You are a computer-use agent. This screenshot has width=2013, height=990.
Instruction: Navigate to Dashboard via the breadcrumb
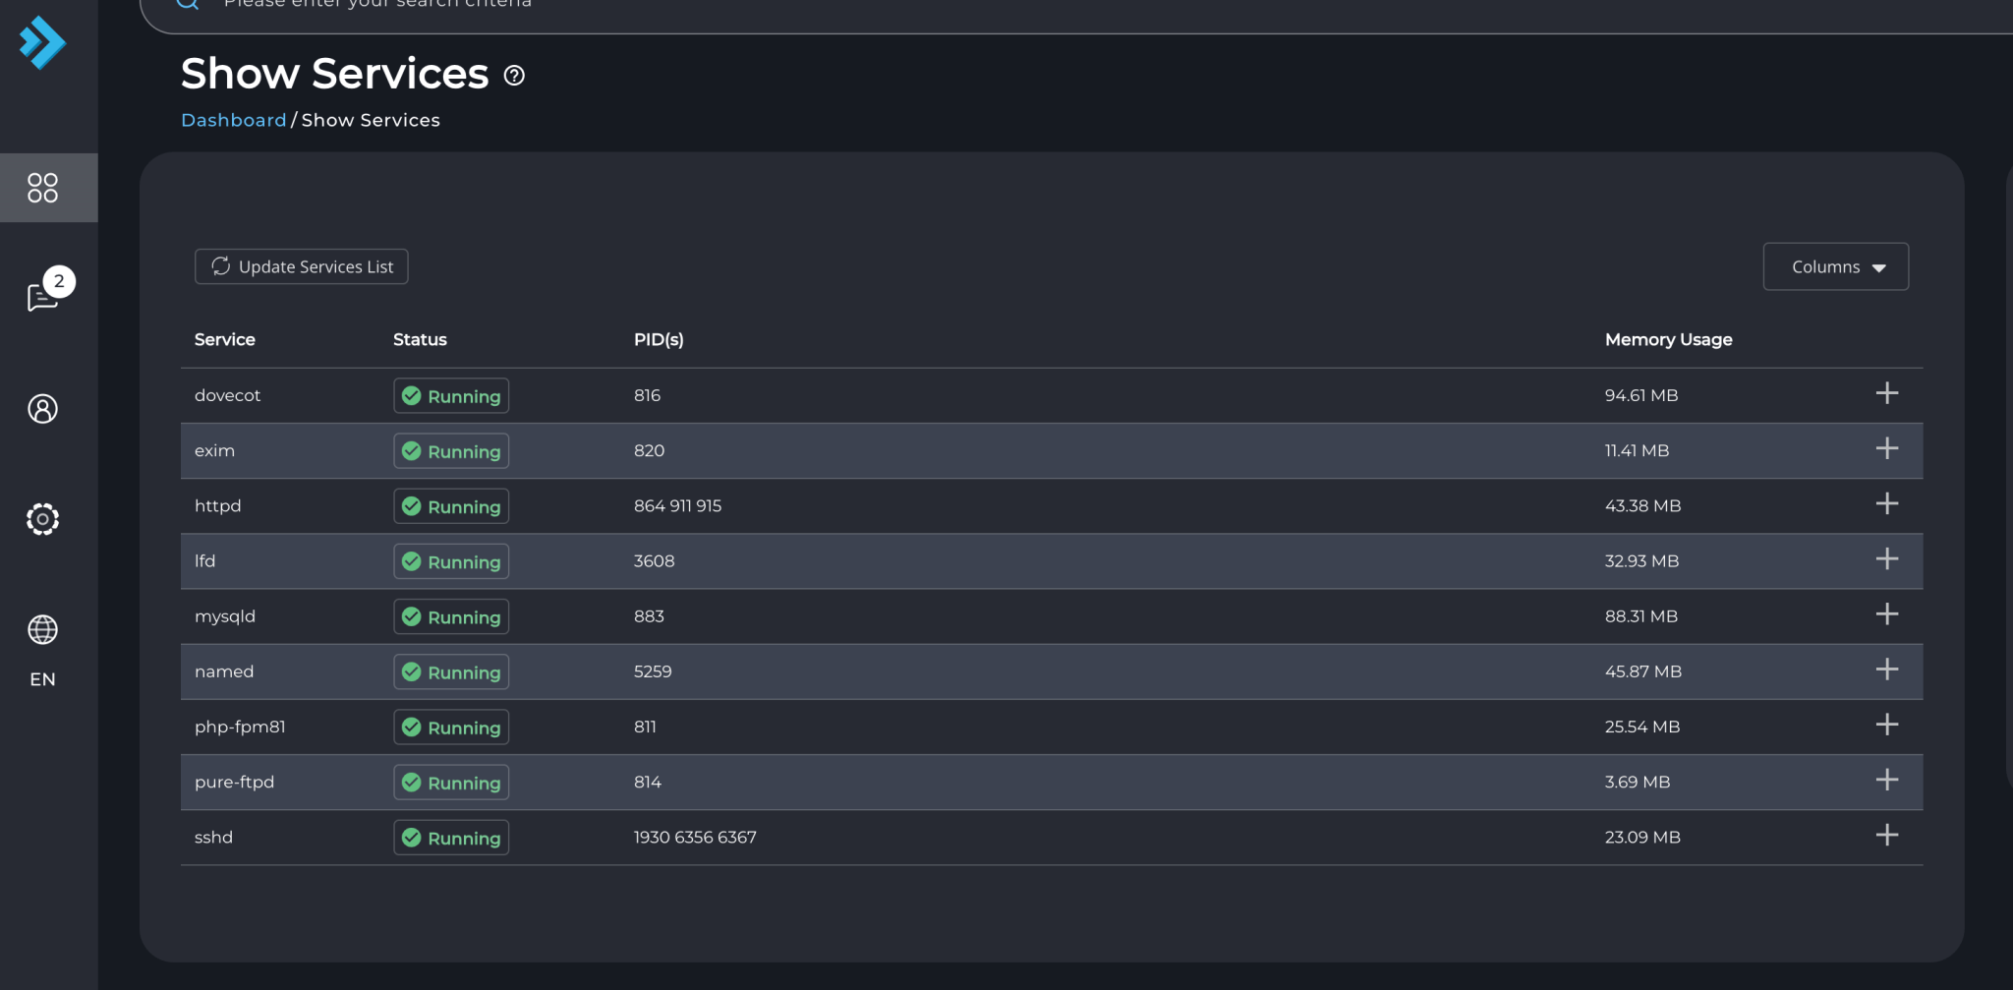tap(233, 120)
